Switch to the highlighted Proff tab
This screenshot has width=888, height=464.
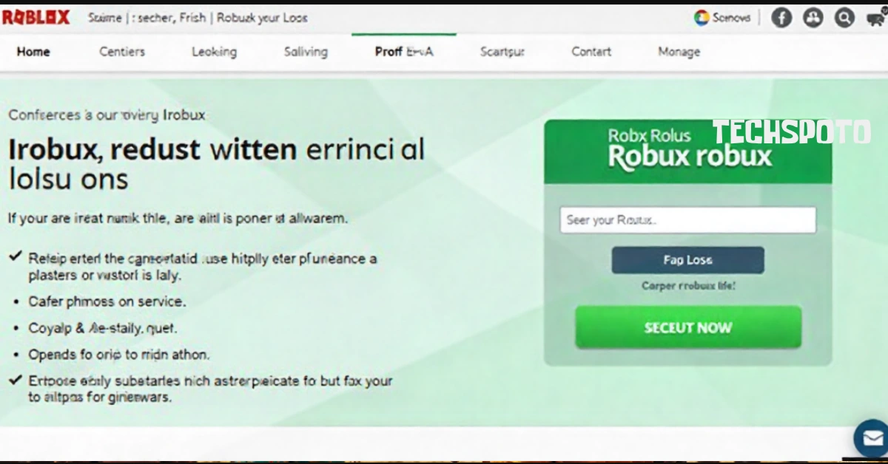click(x=404, y=52)
